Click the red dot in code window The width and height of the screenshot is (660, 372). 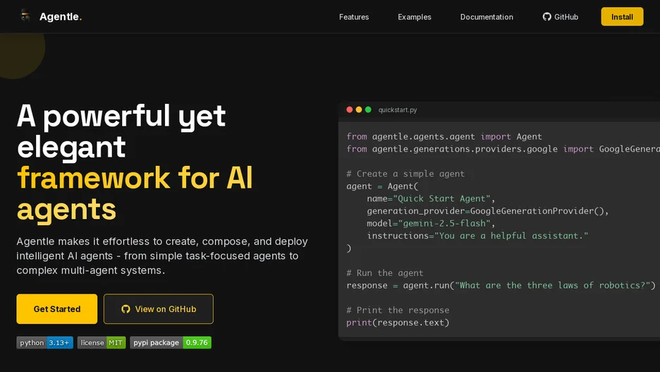(x=349, y=109)
